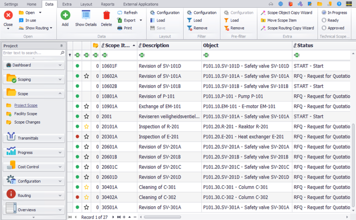
Task: Click the Refresh icon in Data group
Action: pos(120,13)
